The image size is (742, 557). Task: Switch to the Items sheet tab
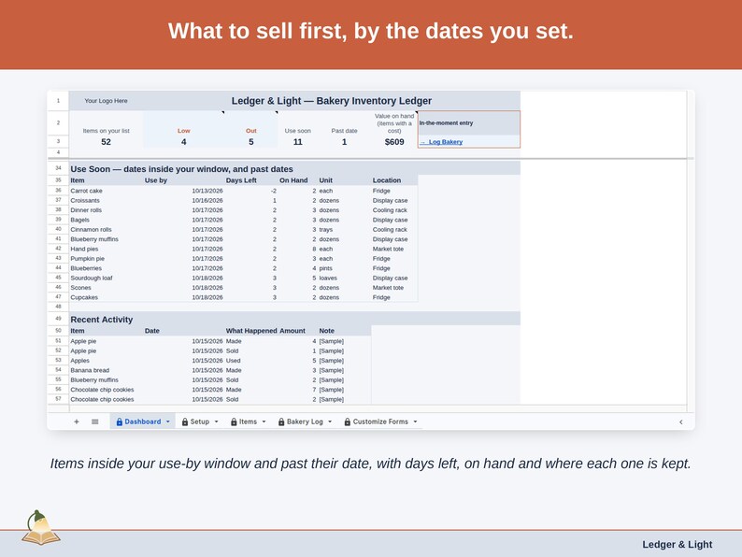(248, 421)
